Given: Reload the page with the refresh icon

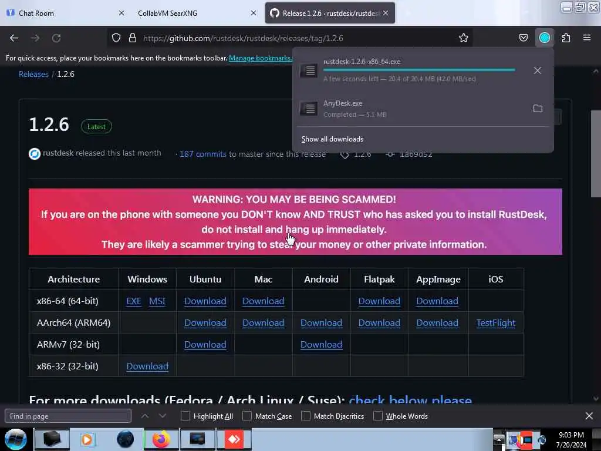Looking at the screenshot, I should click(56, 38).
